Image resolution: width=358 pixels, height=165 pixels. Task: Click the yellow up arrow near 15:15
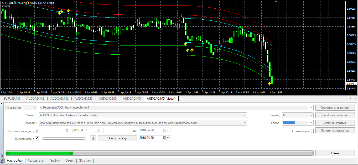point(269,84)
